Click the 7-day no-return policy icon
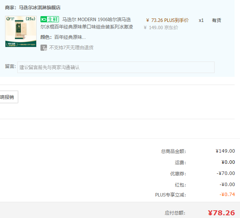Screen dimensions: 240x218 [44, 48]
